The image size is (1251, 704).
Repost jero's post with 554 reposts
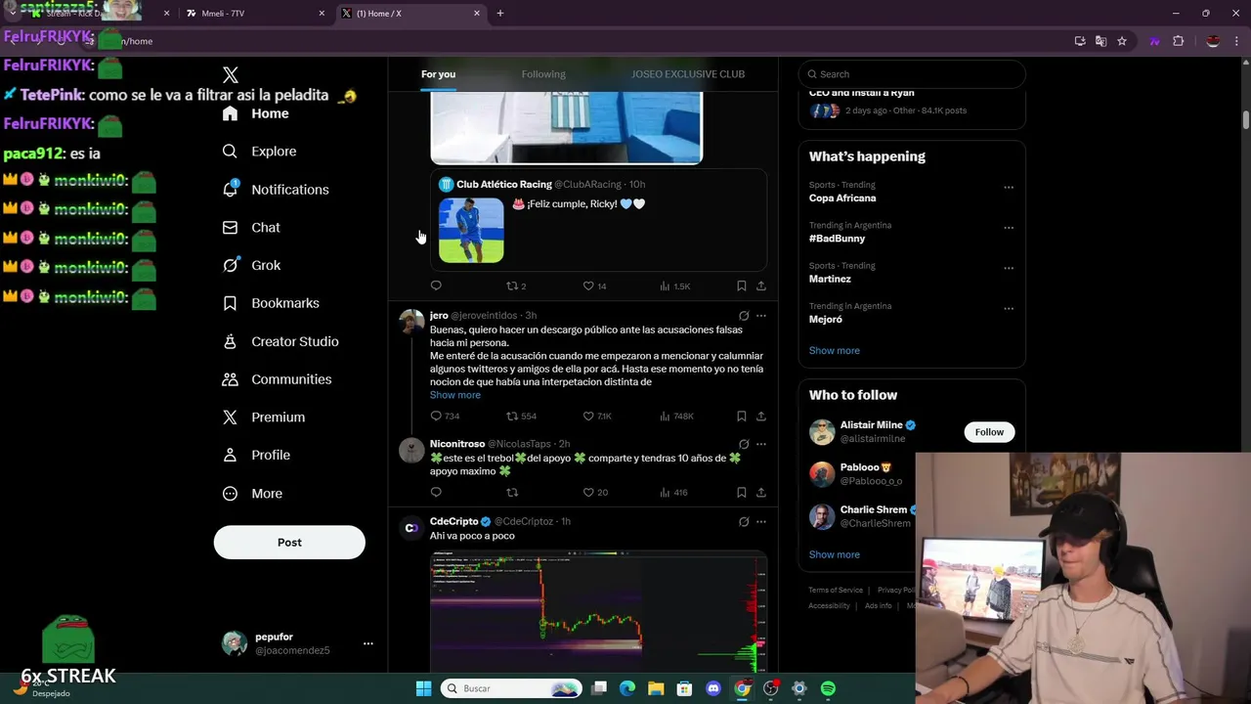point(521,417)
